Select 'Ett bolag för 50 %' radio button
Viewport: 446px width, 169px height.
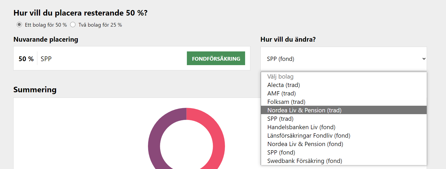(19, 25)
